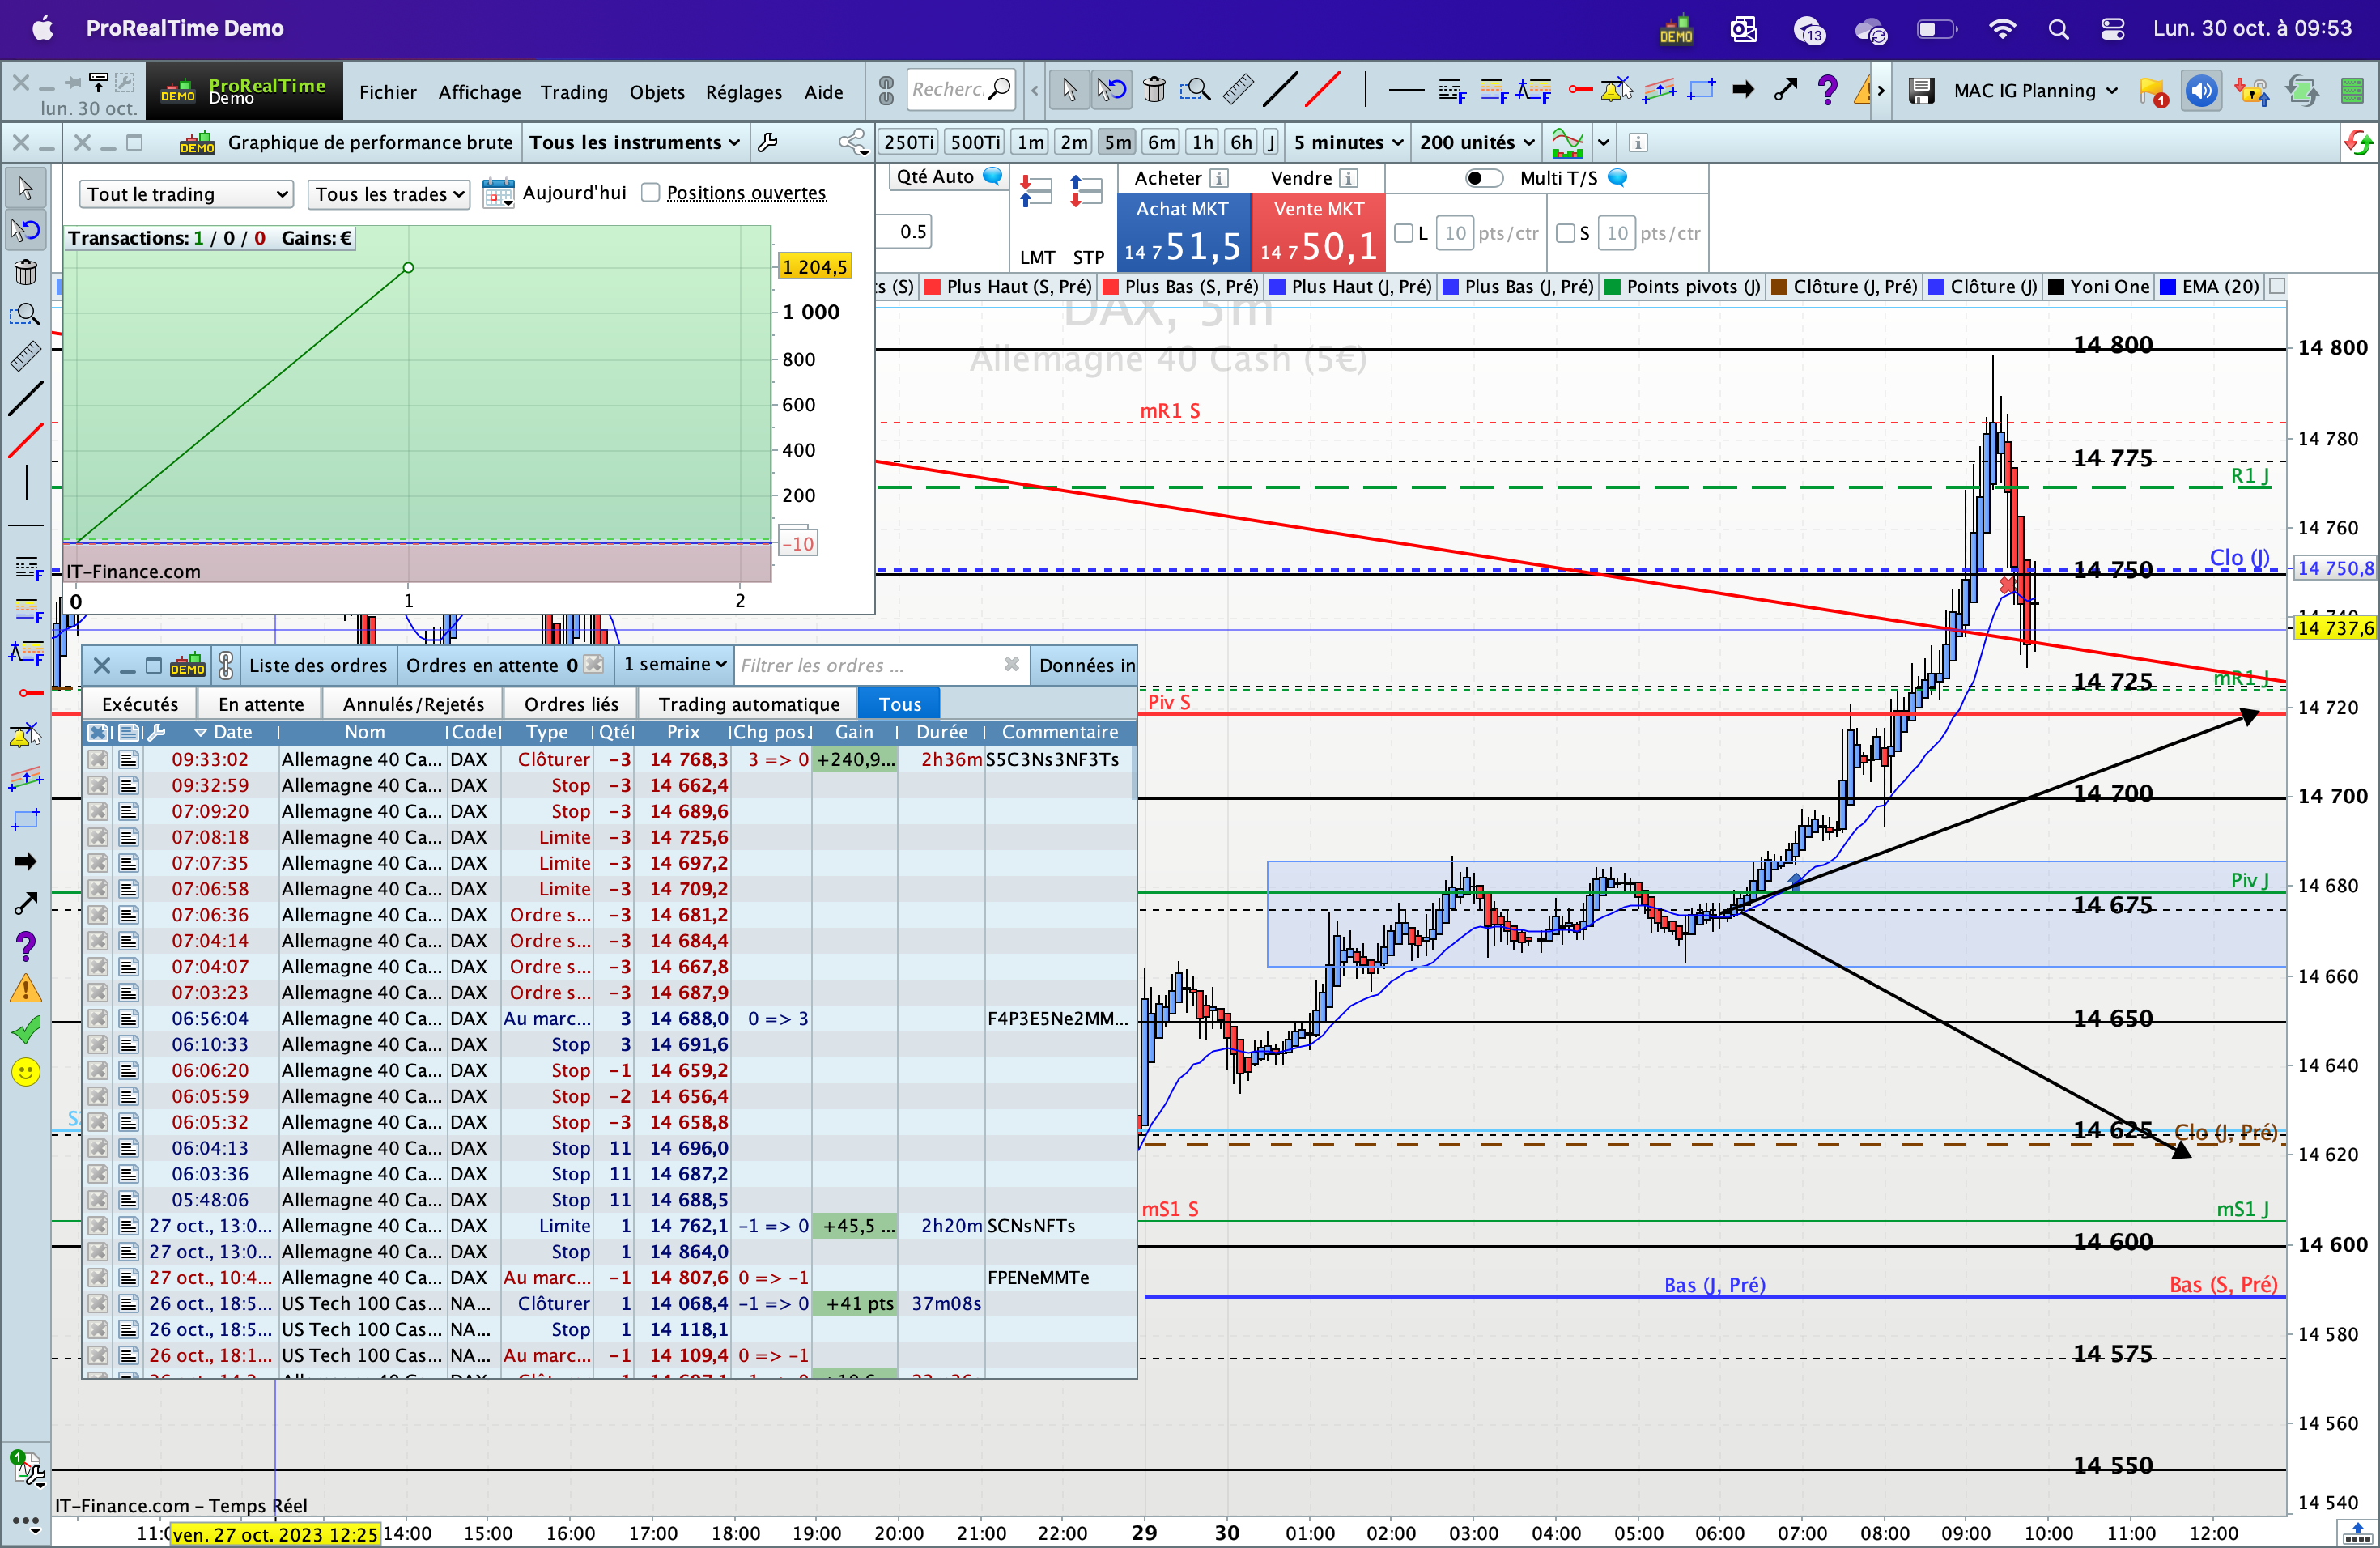Enable the Positions ouvertes checkbox

coord(651,192)
